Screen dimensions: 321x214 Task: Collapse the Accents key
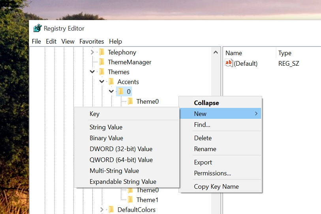click(102, 81)
